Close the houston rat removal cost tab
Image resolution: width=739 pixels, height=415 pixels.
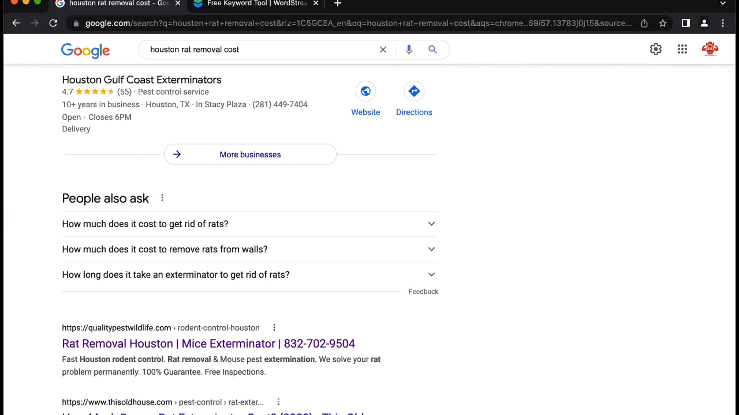[x=178, y=3]
